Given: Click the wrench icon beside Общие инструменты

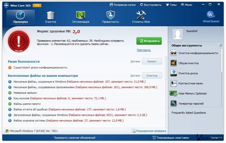Looking at the screenshot, I should point(221,45).
